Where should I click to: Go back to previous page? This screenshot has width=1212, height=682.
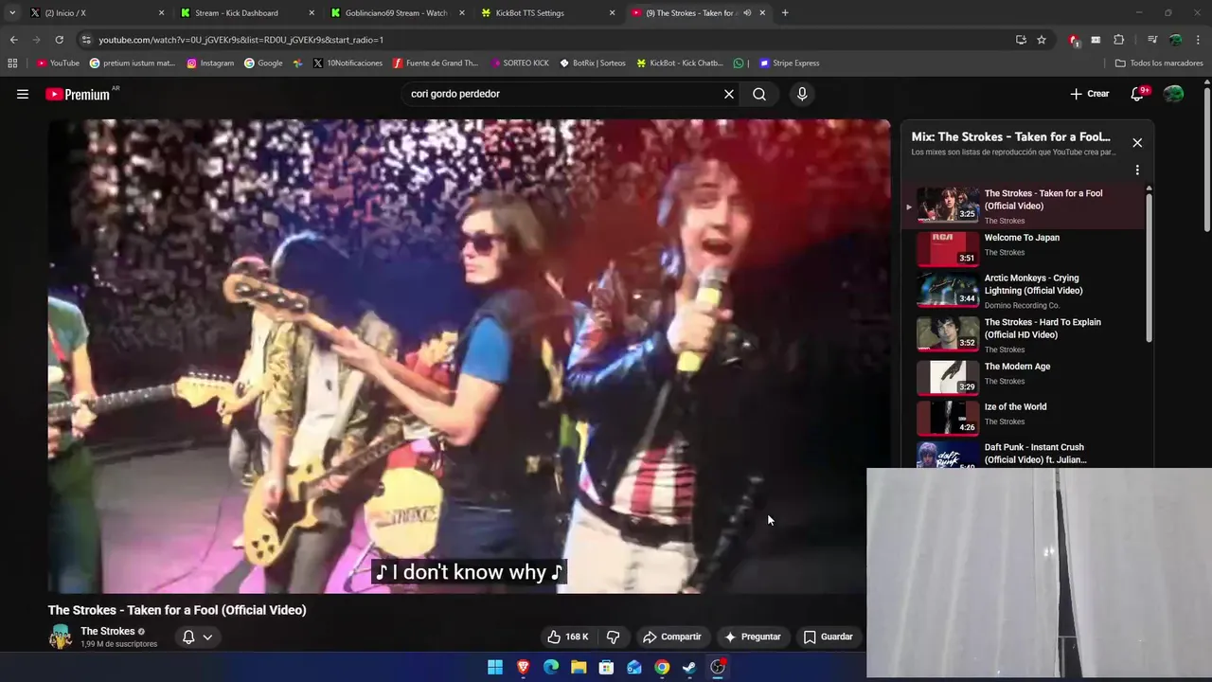tap(13, 40)
